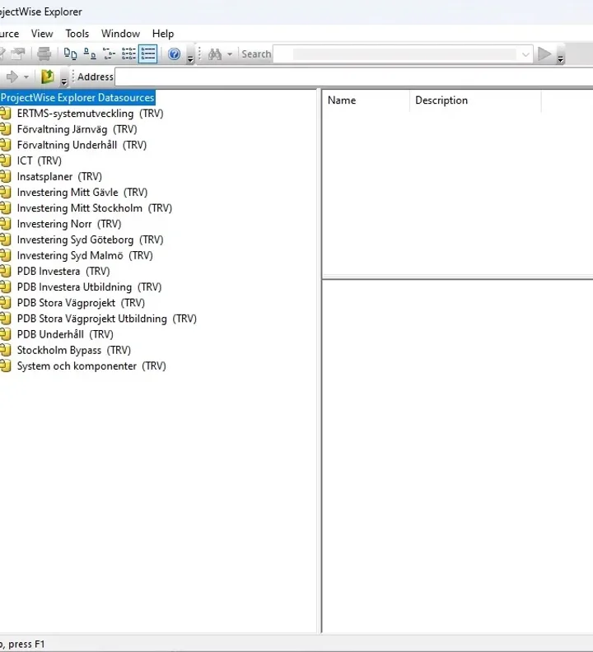
Task: Click the Investering Norr datasource database icon
Action: pos(6,224)
